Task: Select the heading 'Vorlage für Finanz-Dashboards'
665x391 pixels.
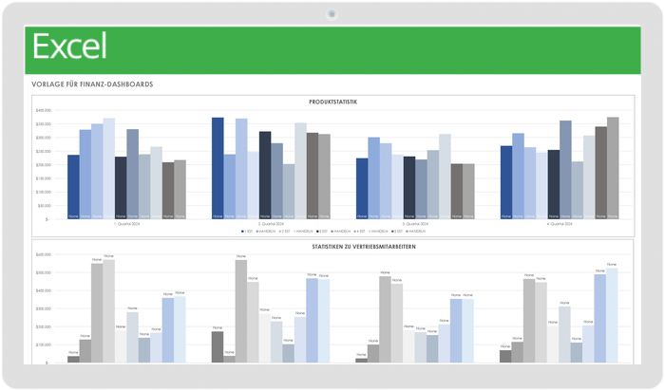Action: pos(92,84)
